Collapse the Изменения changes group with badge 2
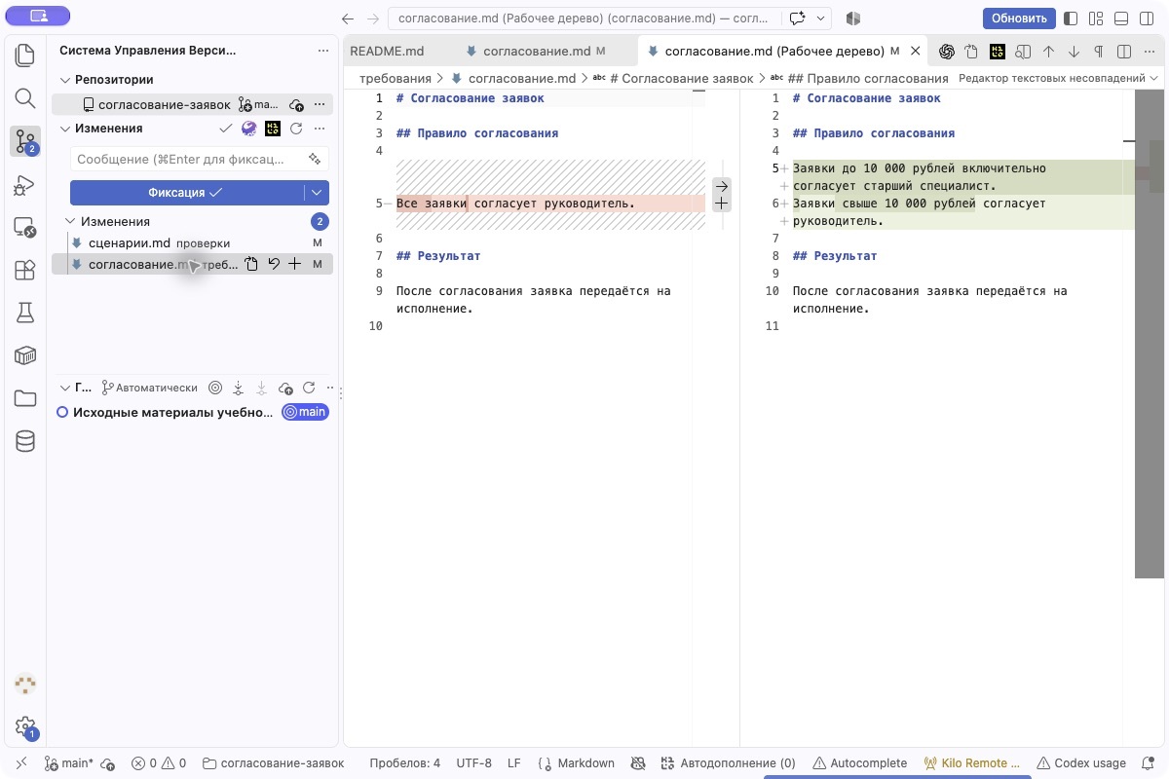The width and height of the screenshot is (1169, 779). click(70, 221)
